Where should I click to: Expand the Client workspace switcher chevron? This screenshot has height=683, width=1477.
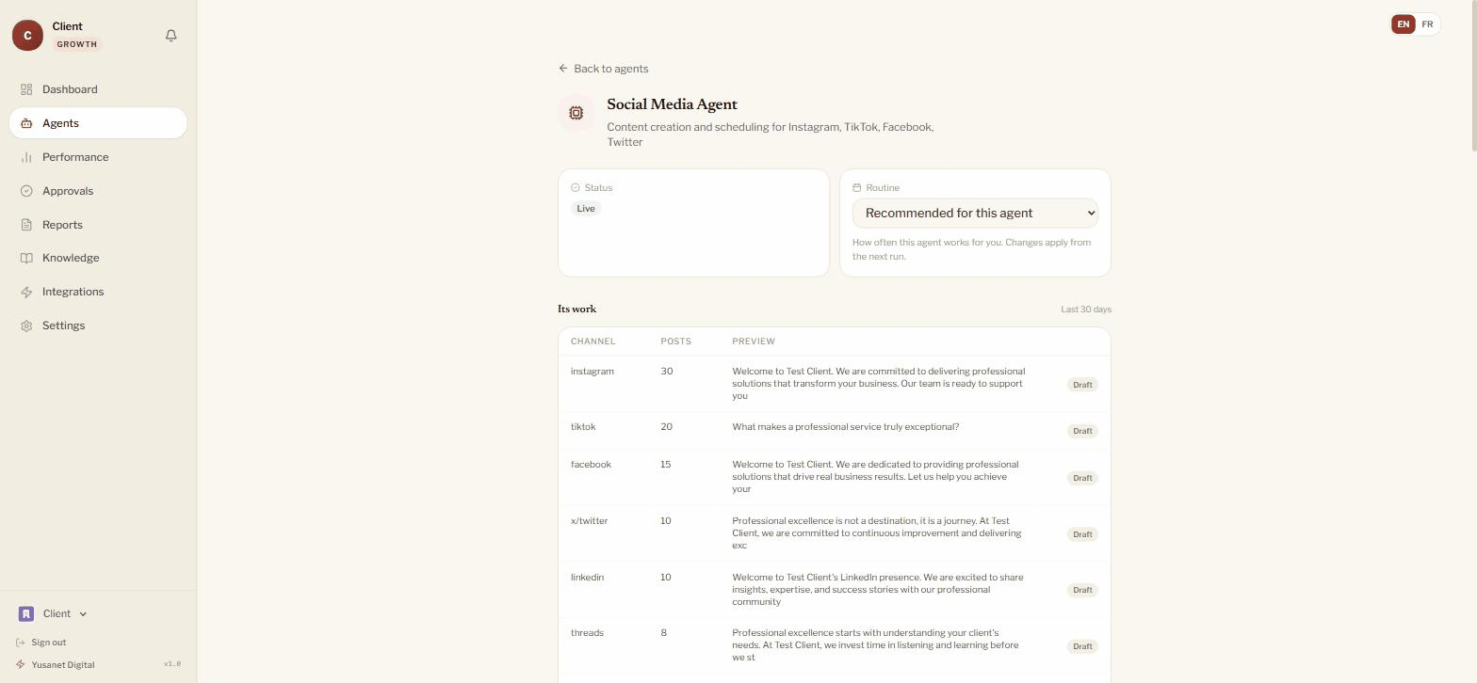(x=83, y=614)
